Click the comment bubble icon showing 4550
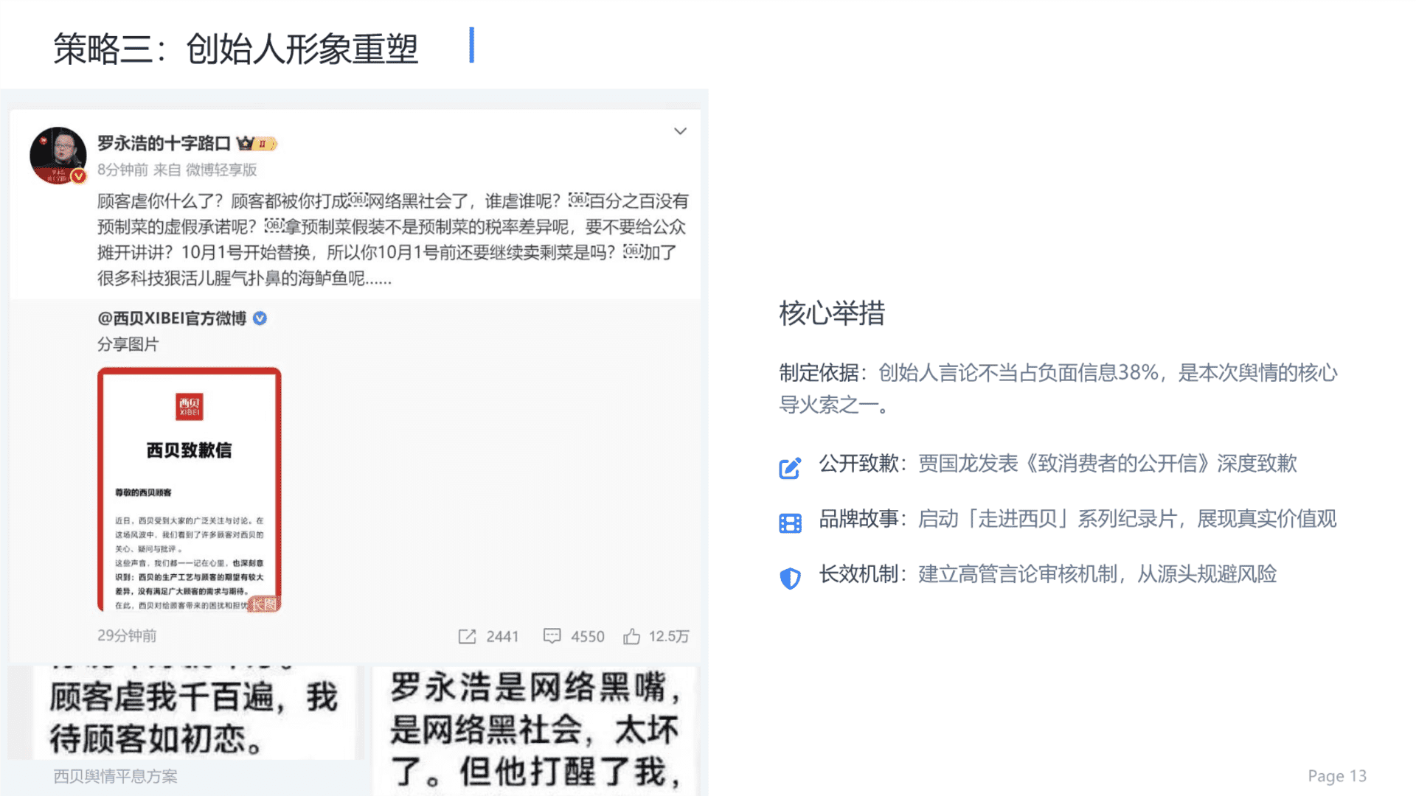 pos(552,636)
